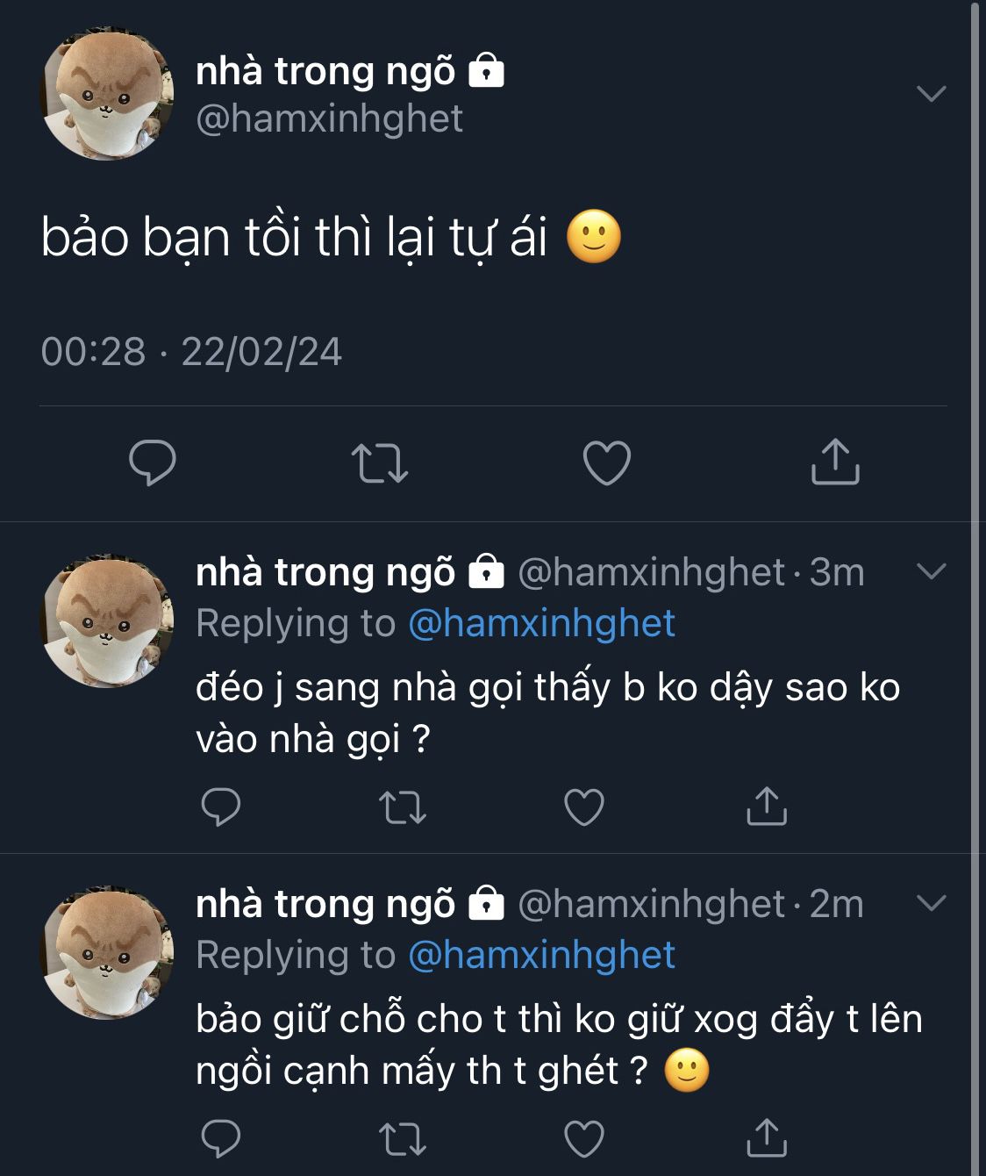
Task: Open @hamxinhghet link in the 2m reply
Action: (542, 955)
